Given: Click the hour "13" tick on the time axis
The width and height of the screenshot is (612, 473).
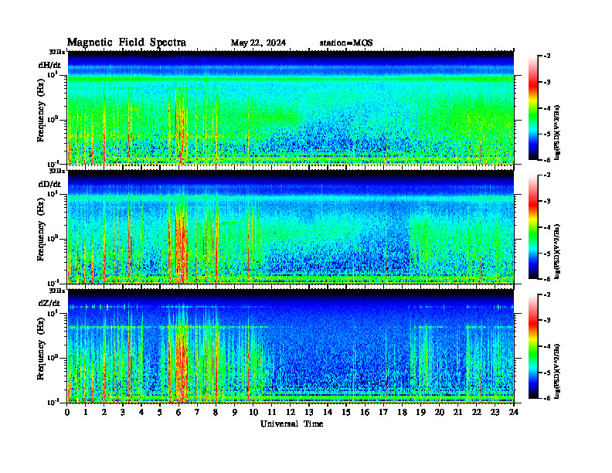Looking at the screenshot, I should coord(309,413).
